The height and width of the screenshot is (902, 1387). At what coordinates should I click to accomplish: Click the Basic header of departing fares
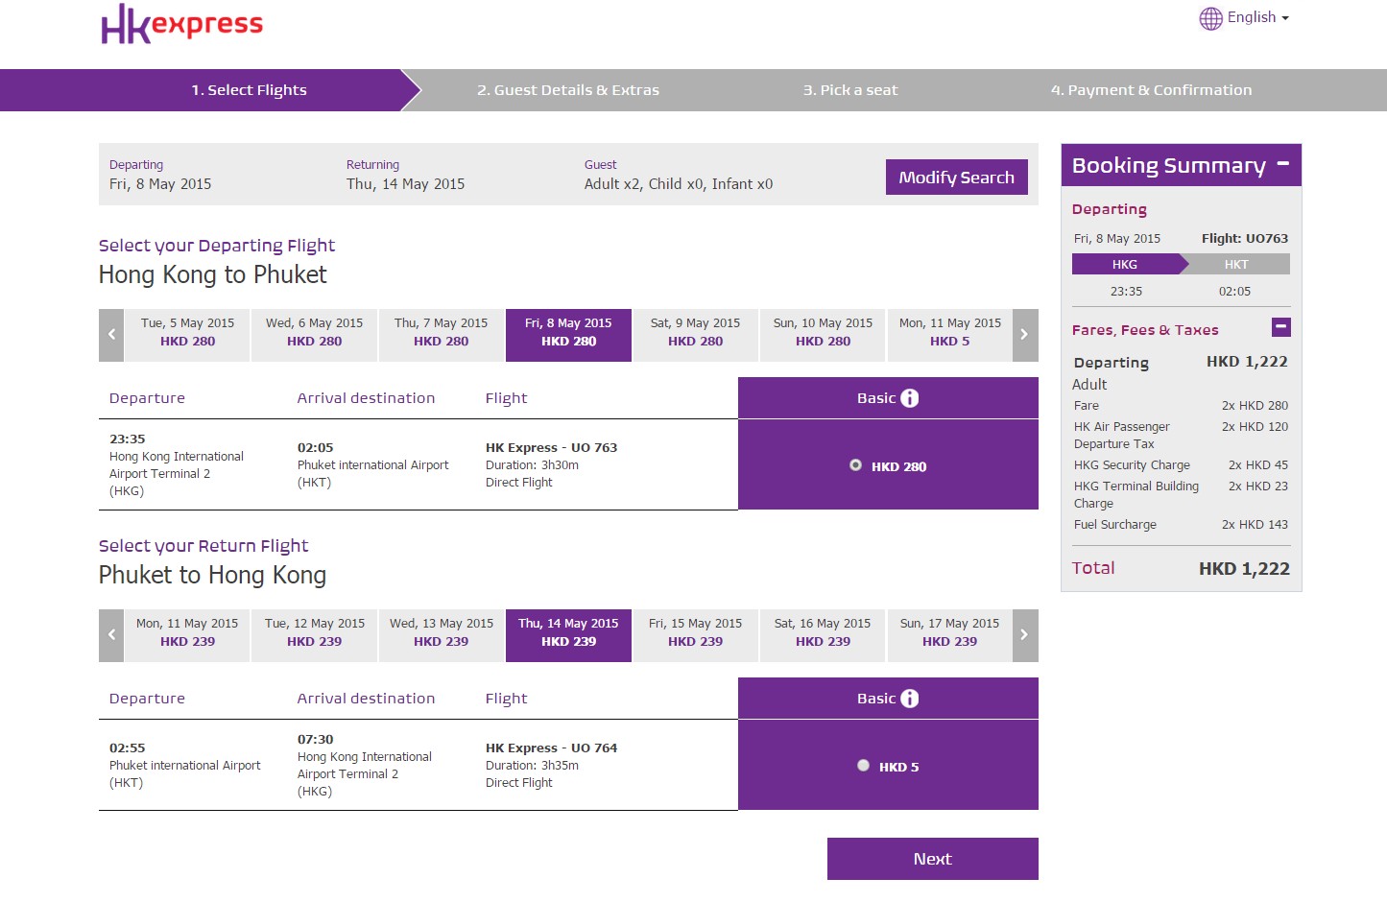[888, 398]
